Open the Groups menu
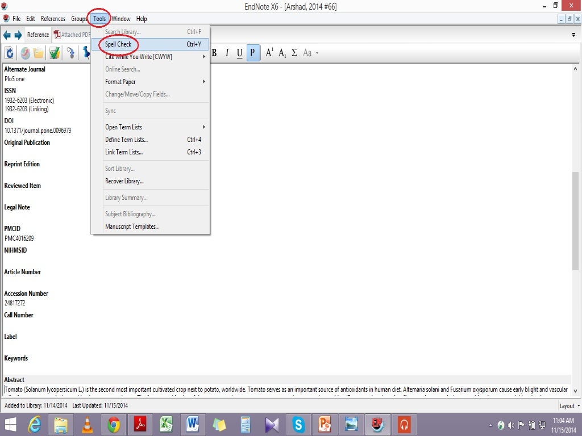582x436 pixels. pyautogui.click(x=78, y=19)
